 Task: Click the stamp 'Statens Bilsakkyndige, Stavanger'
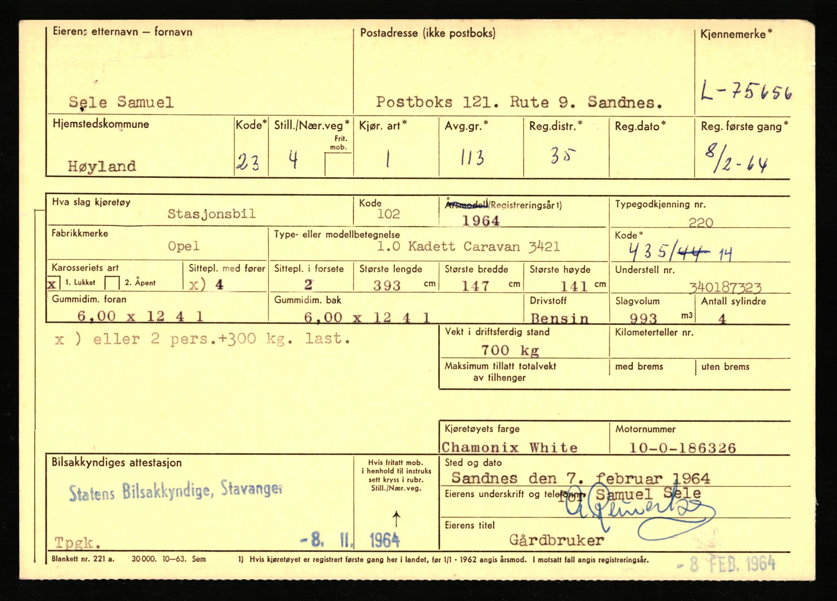(x=176, y=491)
